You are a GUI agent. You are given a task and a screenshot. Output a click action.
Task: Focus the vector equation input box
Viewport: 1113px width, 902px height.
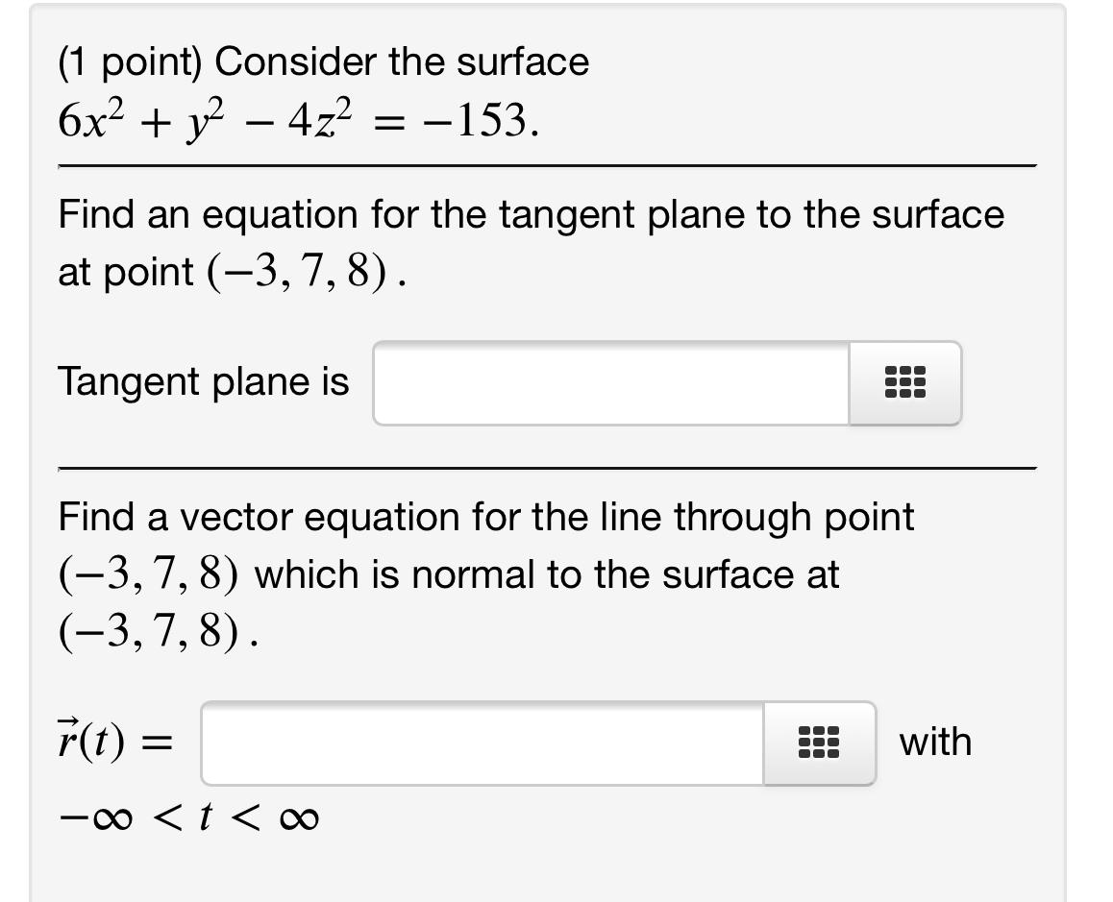point(481,742)
